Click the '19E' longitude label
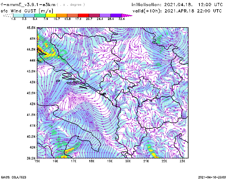232x179 pixels. (110, 161)
